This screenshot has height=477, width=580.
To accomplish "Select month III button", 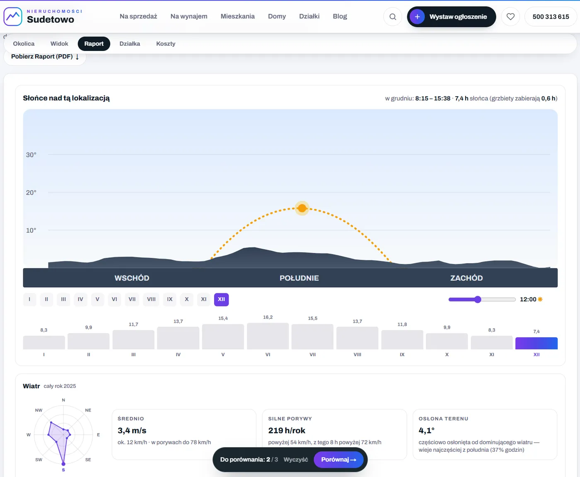I will click(63, 299).
